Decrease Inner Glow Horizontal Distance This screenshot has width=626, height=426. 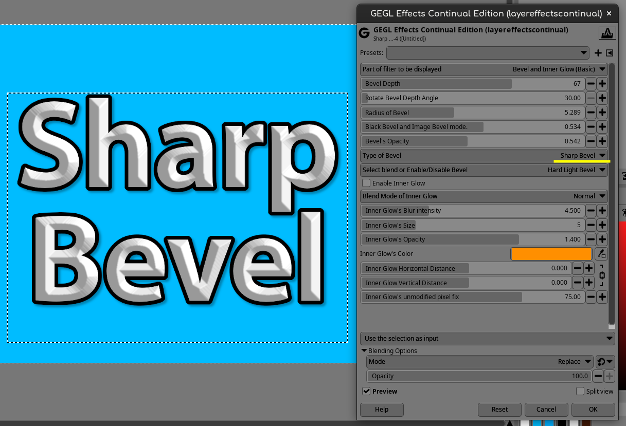click(578, 268)
